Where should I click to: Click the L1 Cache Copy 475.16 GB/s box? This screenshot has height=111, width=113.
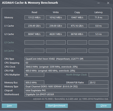(77, 26)
